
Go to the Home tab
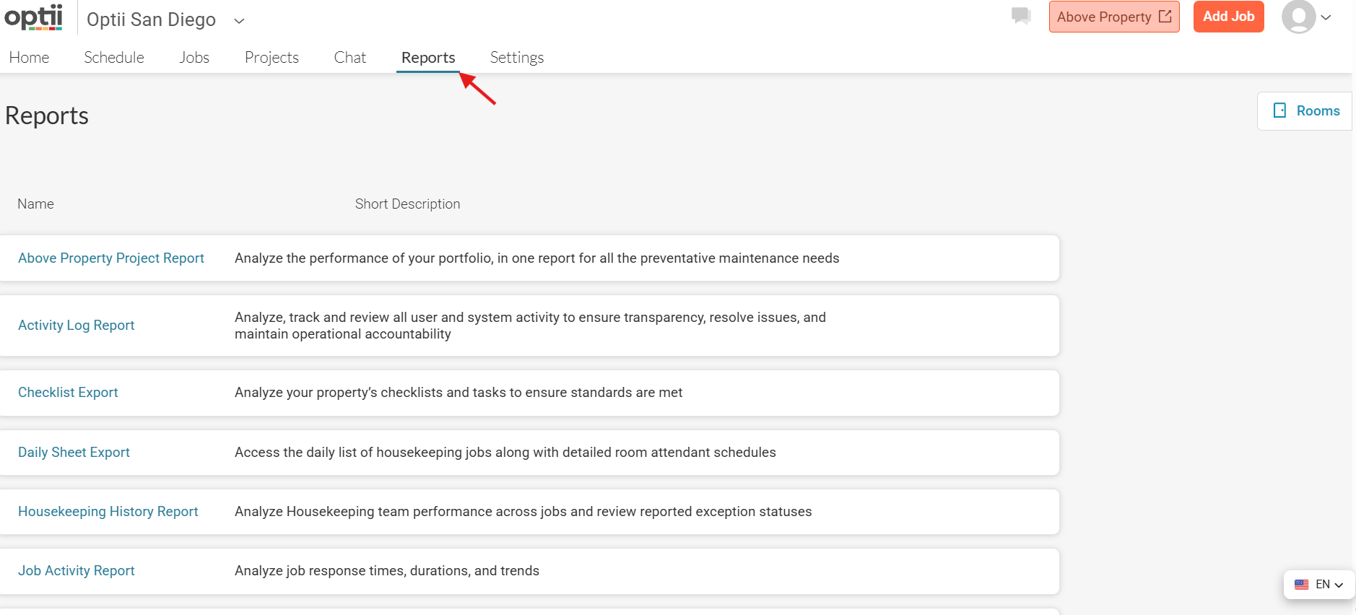click(29, 57)
